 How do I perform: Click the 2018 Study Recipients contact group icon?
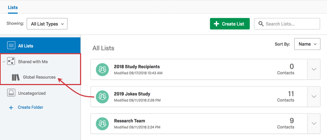coord(102,70)
